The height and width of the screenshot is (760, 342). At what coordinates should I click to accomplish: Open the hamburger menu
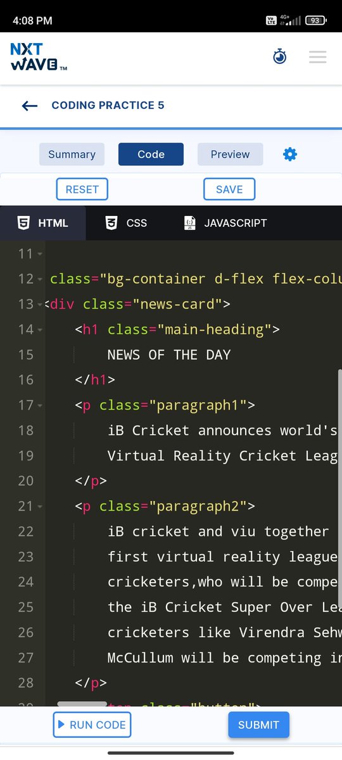318,57
